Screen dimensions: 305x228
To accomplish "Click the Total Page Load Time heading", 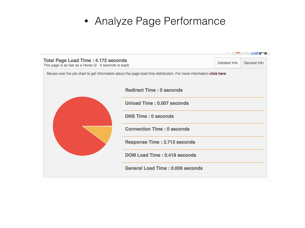I will point(85,61).
